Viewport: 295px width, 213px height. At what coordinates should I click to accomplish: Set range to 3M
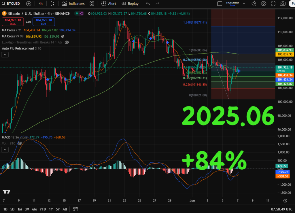(x=27, y=209)
